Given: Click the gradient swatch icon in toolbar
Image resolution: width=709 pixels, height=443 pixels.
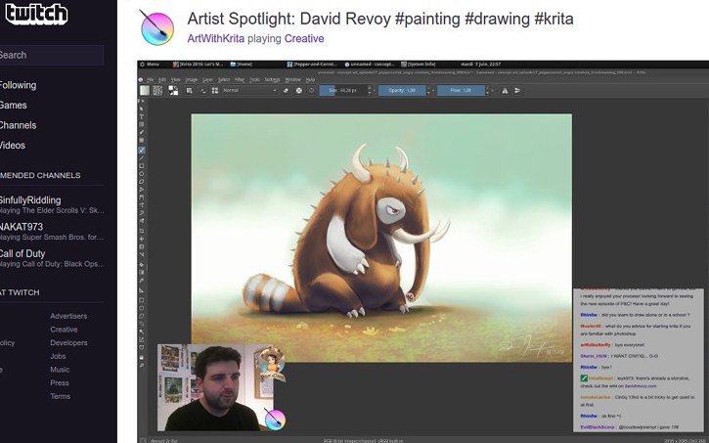Looking at the screenshot, I should click(x=145, y=90).
